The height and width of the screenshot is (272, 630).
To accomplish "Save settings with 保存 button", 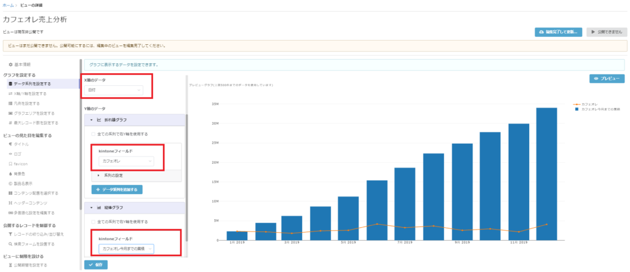I will pos(96,265).
